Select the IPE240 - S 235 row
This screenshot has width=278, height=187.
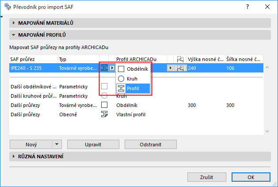click(136, 68)
